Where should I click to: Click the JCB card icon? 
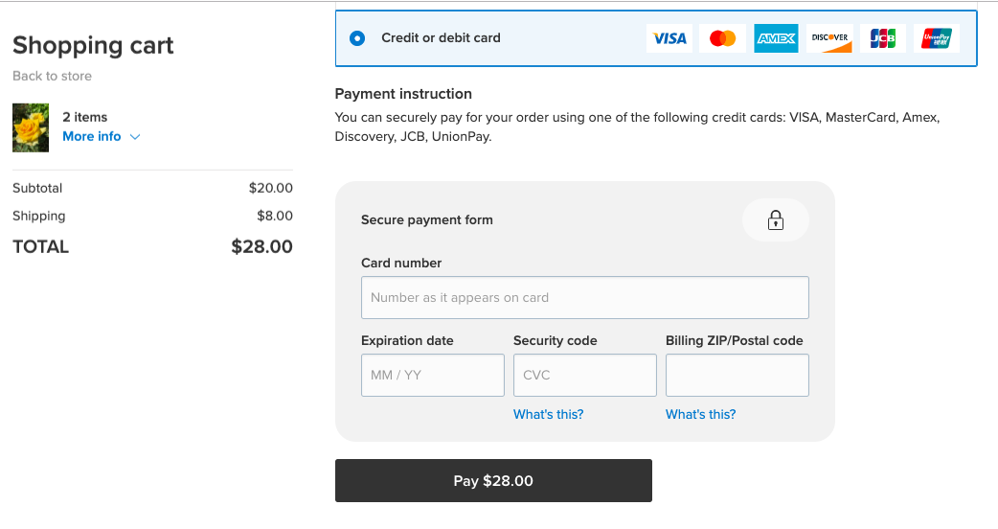click(x=883, y=38)
